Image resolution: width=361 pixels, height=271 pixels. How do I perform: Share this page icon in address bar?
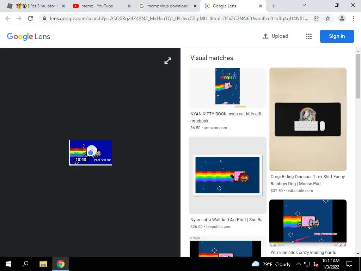click(317, 18)
